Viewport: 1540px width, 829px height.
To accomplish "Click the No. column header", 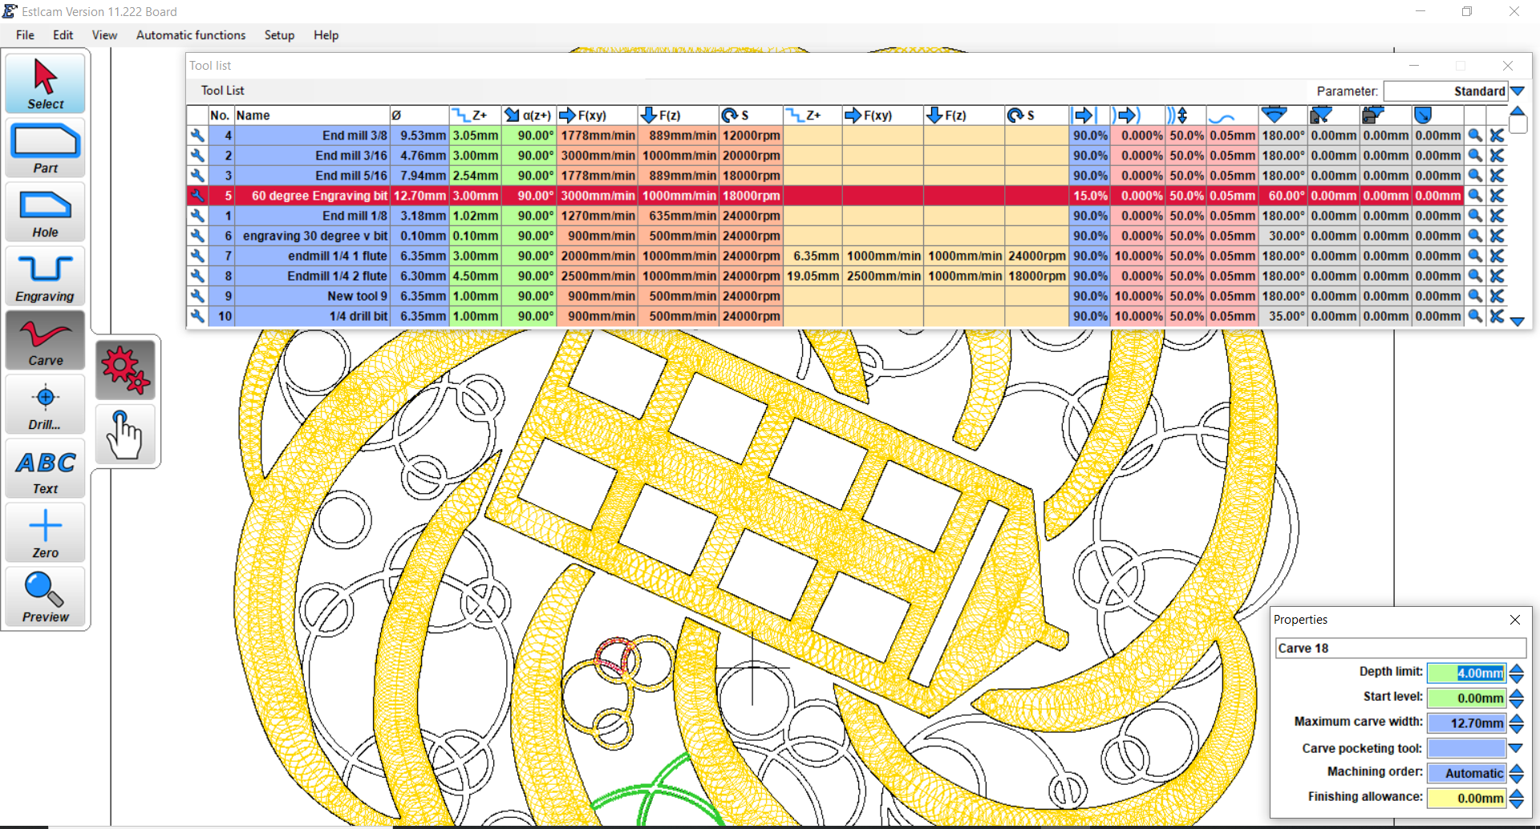I will 221,115.
